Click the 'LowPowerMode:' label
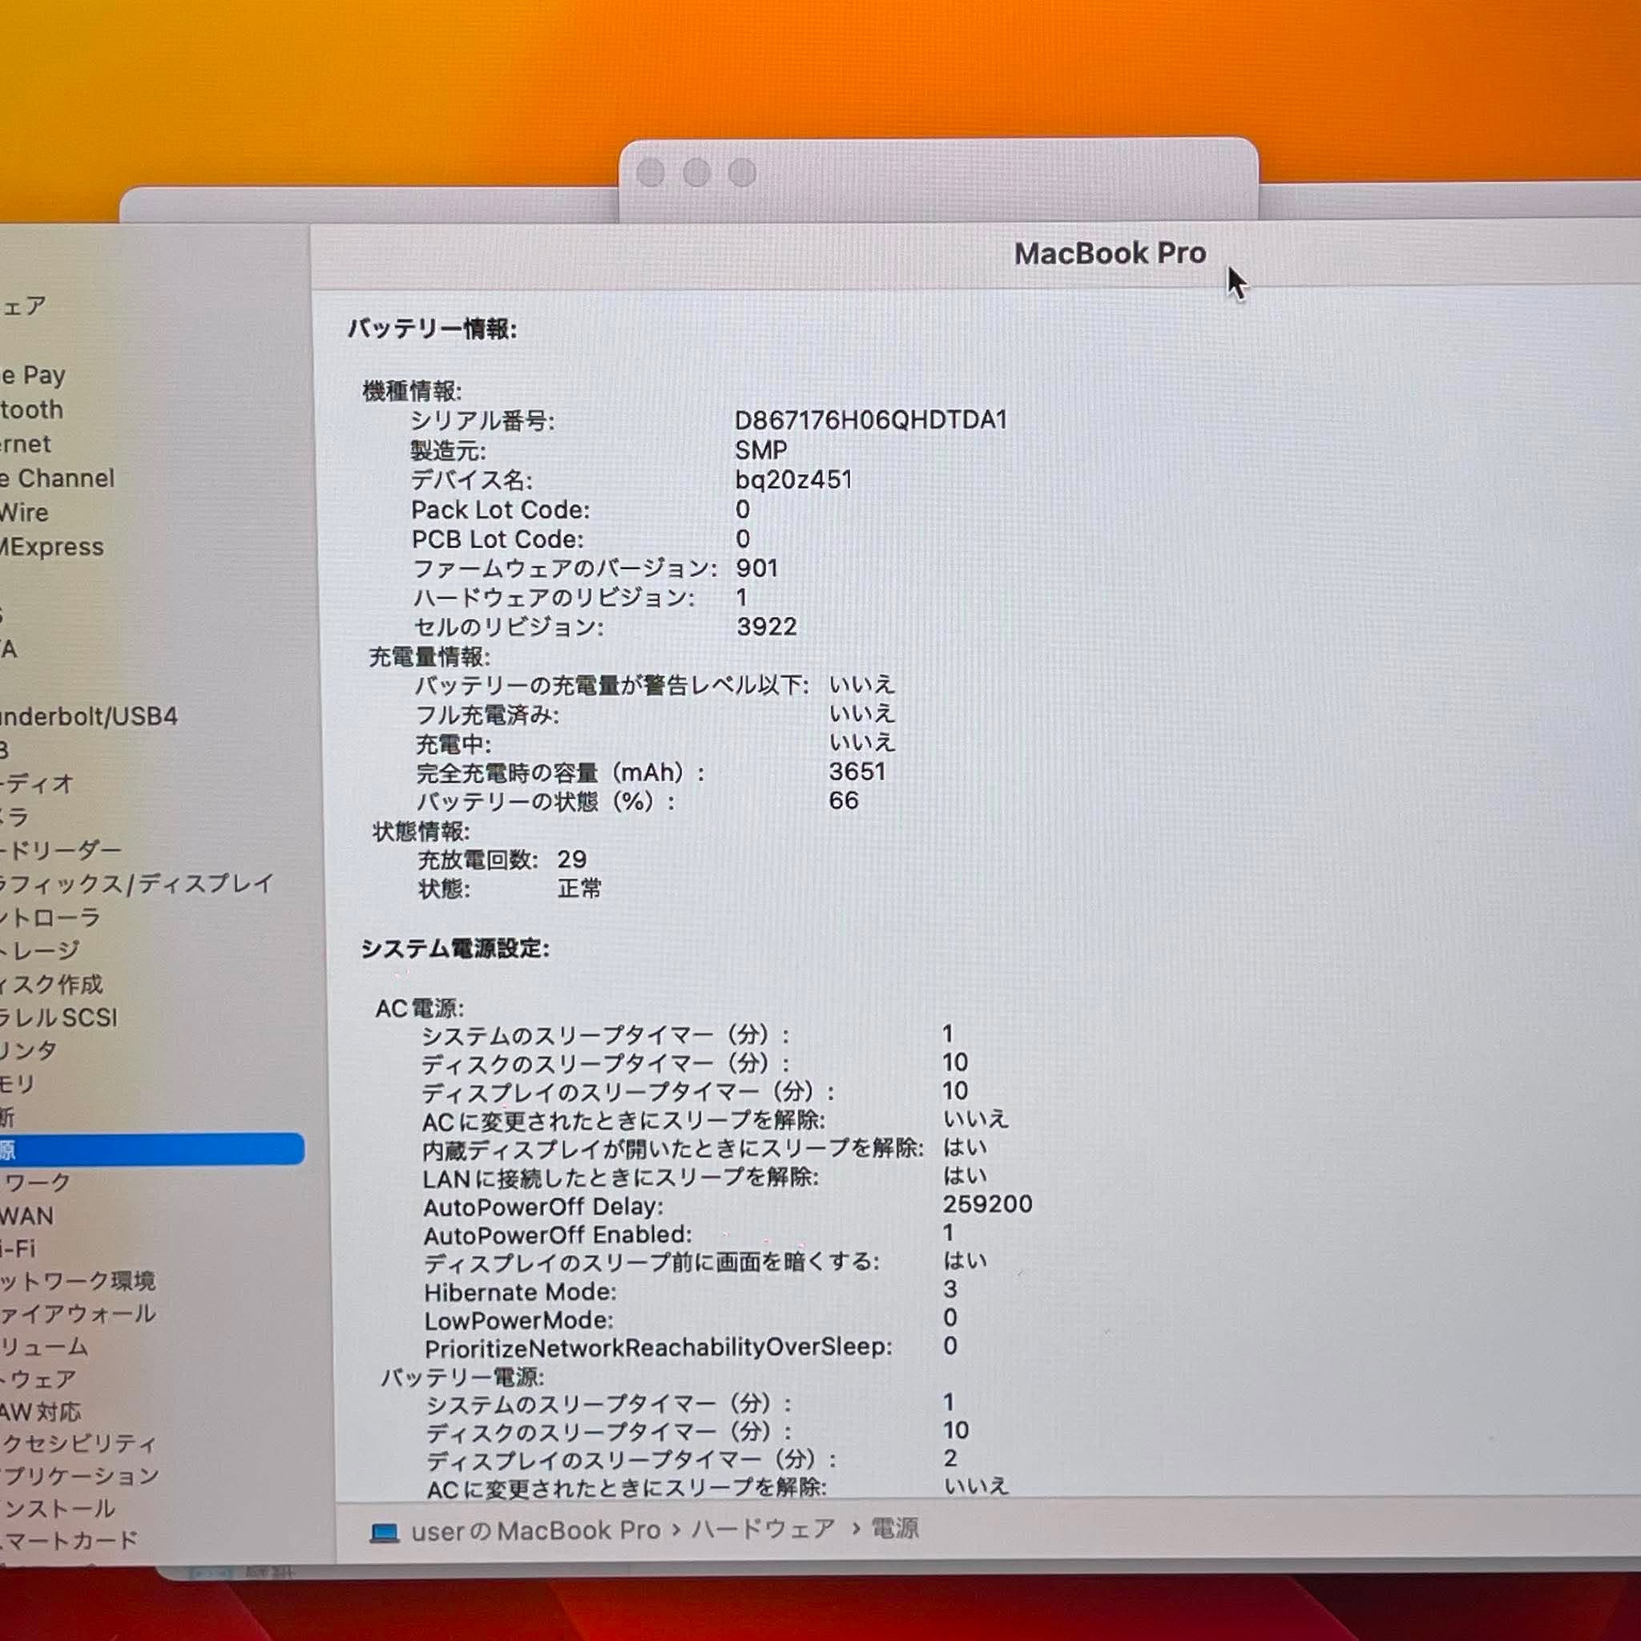Screen dimensions: 1641x1641 [519, 1320]
